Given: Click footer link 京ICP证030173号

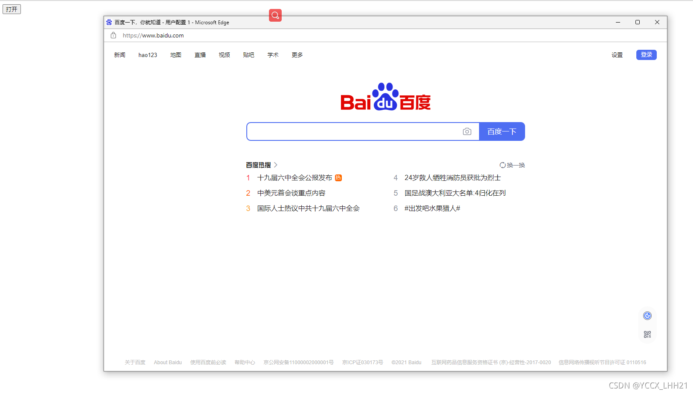Looking at the screenshot, I should coord(362,363).
